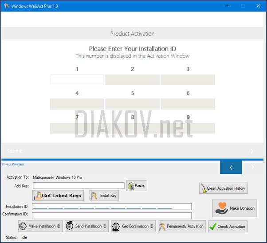The height and width of the screenshot is (243, 267).
Task: Click the orange heart donation icon
Action: pos(222,205)
